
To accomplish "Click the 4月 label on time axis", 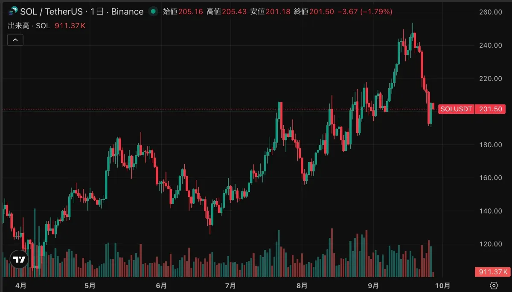I will [20, 285].
